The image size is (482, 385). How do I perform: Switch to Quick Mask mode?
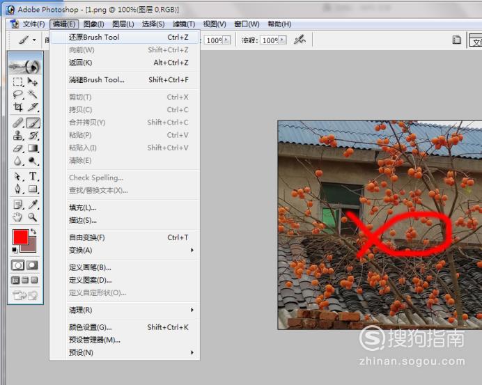32,265
